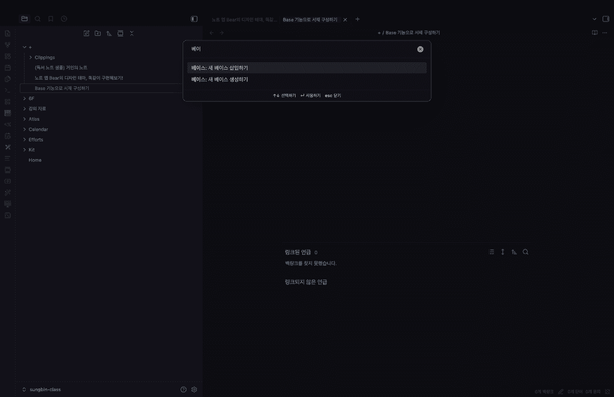
Task: Switch to reading view book icon
Action: [x=594, y=32]
